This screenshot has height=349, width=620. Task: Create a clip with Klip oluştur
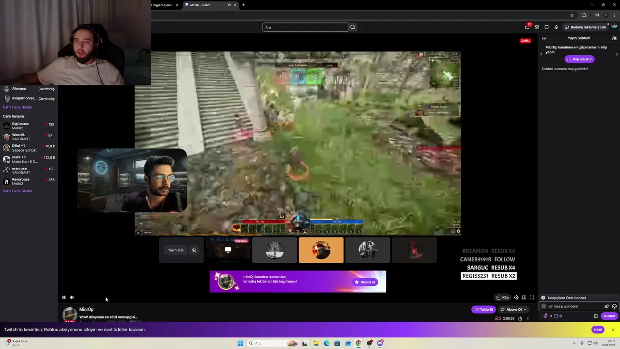tap(580, 59)
